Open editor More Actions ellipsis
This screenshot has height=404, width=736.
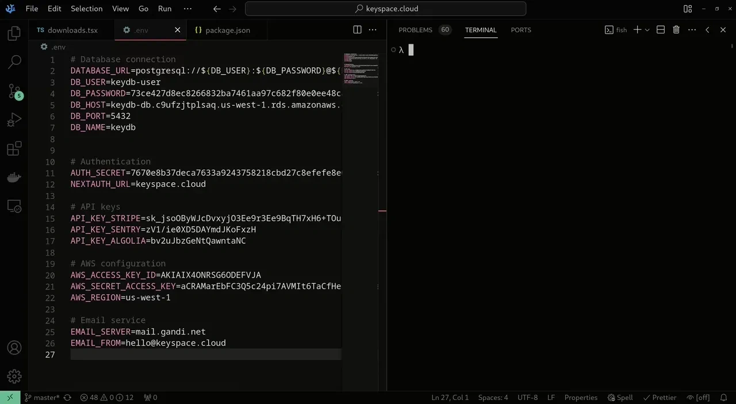[373, 30]
